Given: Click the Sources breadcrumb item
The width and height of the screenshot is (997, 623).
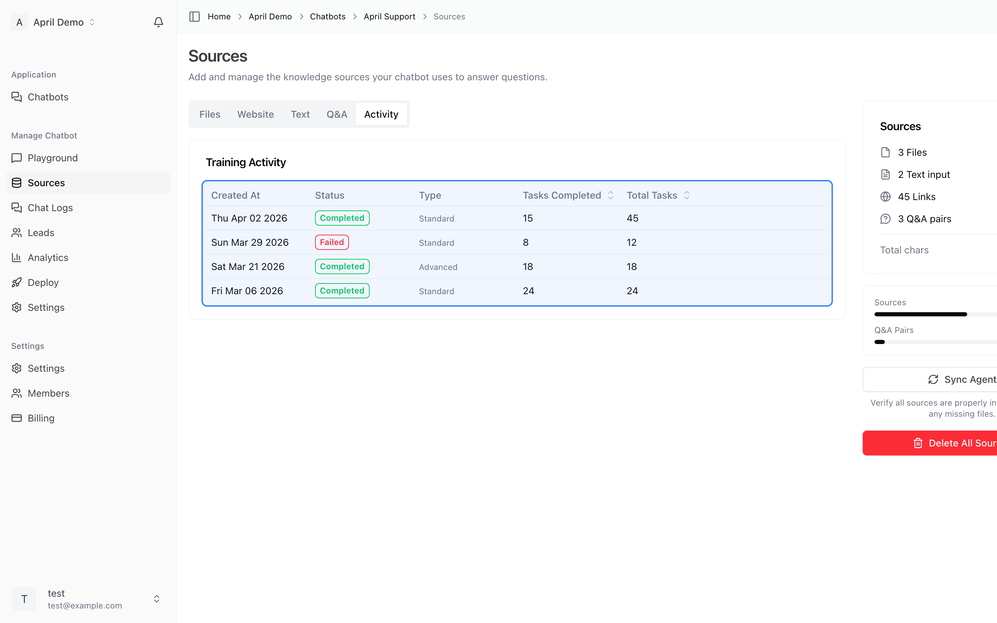Looking at the screenshot, I should pyautogui.click(x=449, y=17).
